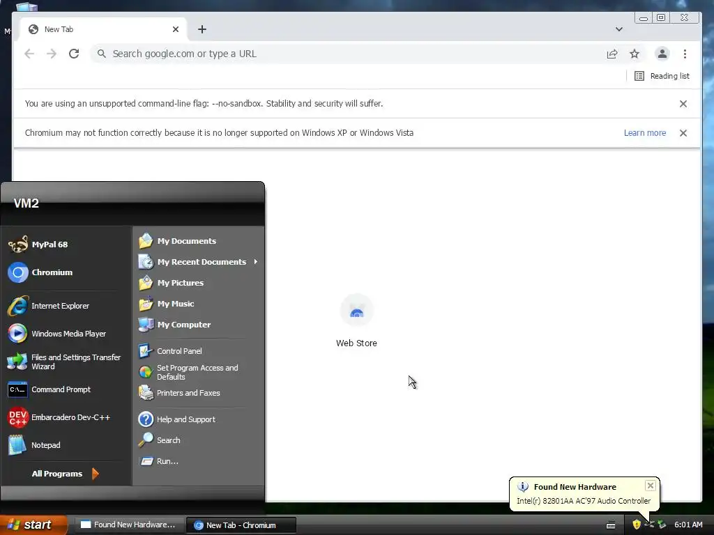Launch Chromium from Start menu
Image resolution: width=714 pixels, height=535 pixels.
(66, 272)
